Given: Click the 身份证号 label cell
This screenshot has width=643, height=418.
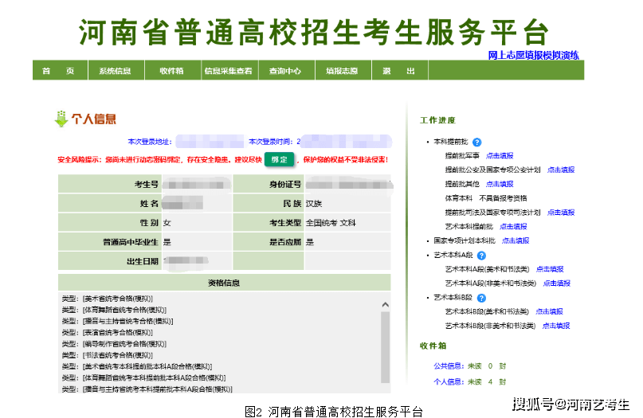Looking at the screenshot, I should click(x=269, y=184).
